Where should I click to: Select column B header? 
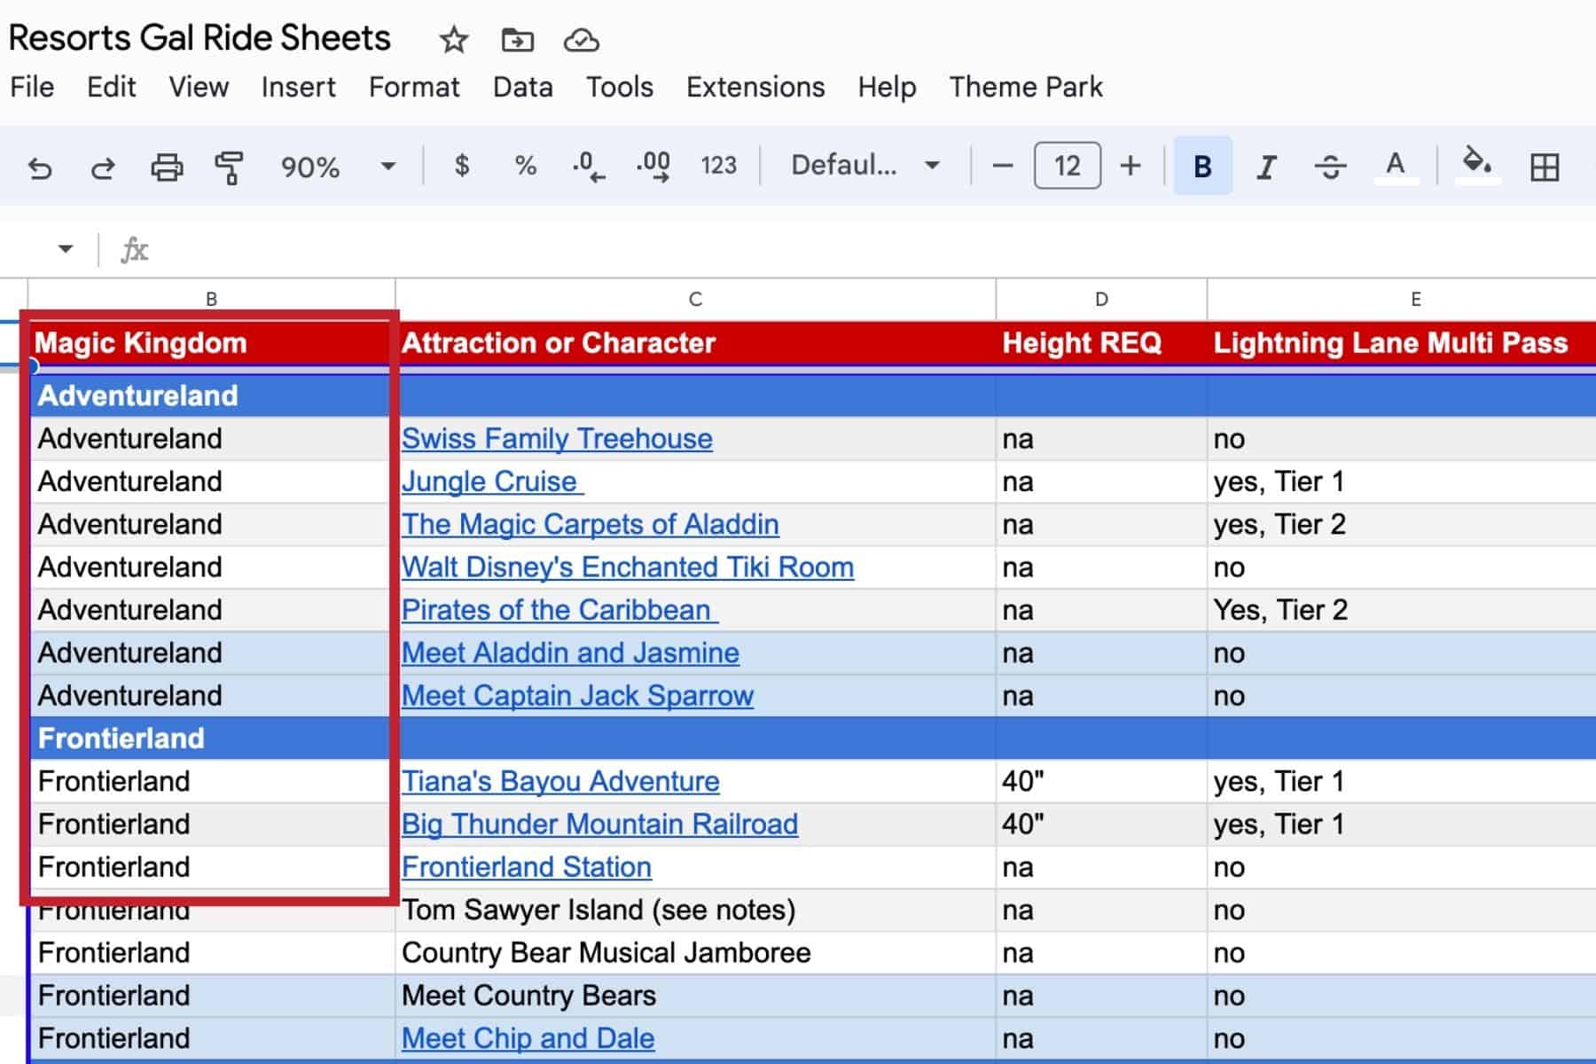(212, 300)
